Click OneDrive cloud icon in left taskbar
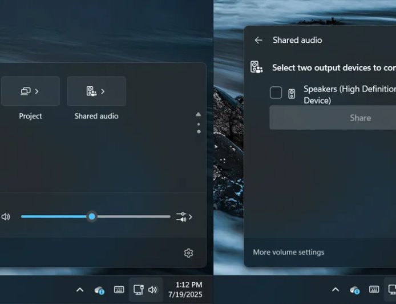396x304 pixels. point(99,290)
